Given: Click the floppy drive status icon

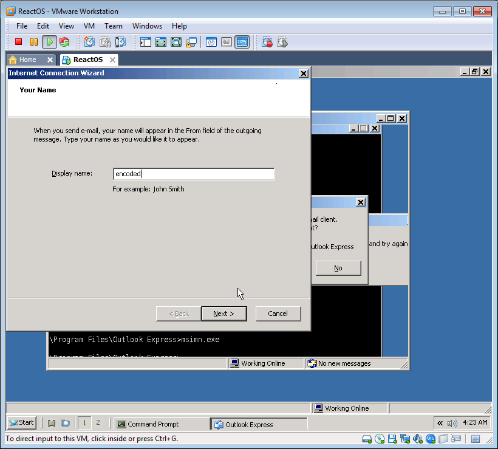Looking at the screenshot, I should [x=392, y=439].
